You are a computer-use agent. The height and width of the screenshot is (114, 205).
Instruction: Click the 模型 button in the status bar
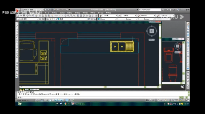point(147,100)
